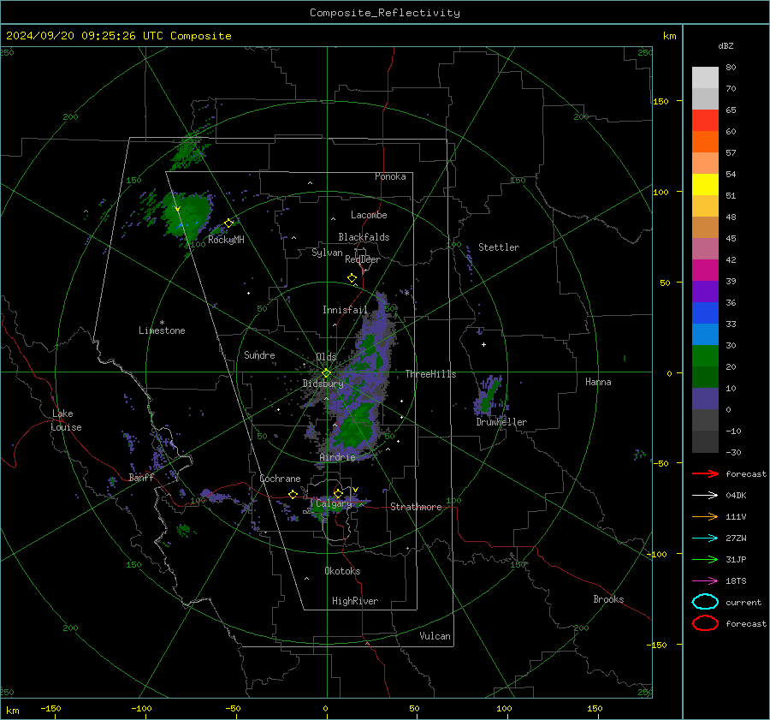770x720 pixels.
Task: Click the Drumheller city label
Action: click(501, 422)
